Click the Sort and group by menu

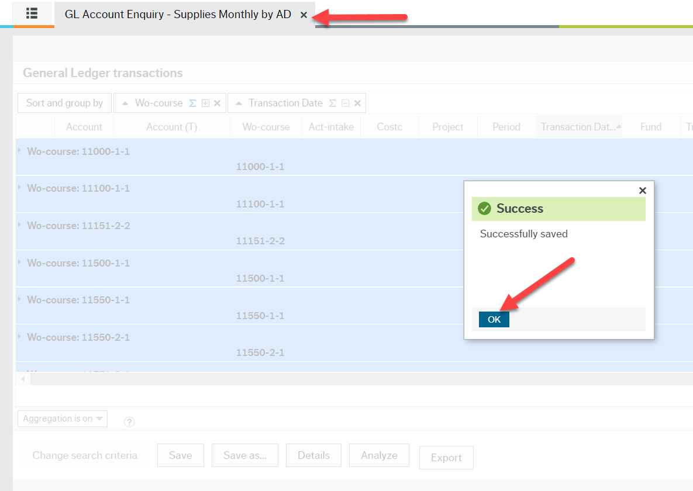64,102
